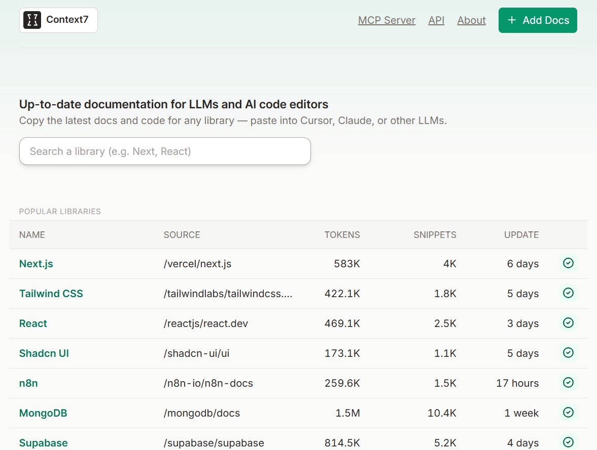Click the check icon in Supabase row
The width and height of the screenshot is (597, 450).
click(x=568, y=442)
